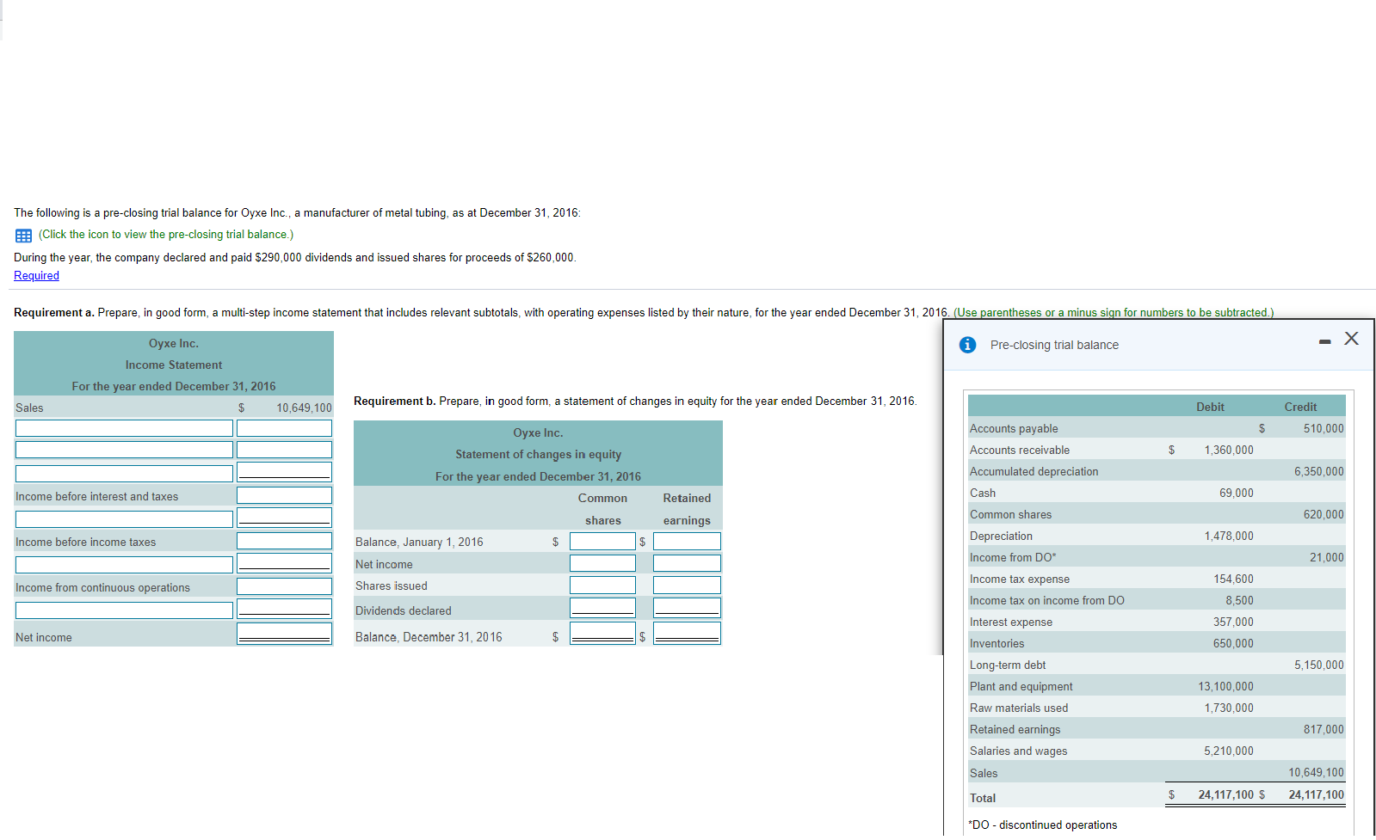Select the amount field directly above Net income's amount
1376x840 pixels.
click(x=284, y=609)
